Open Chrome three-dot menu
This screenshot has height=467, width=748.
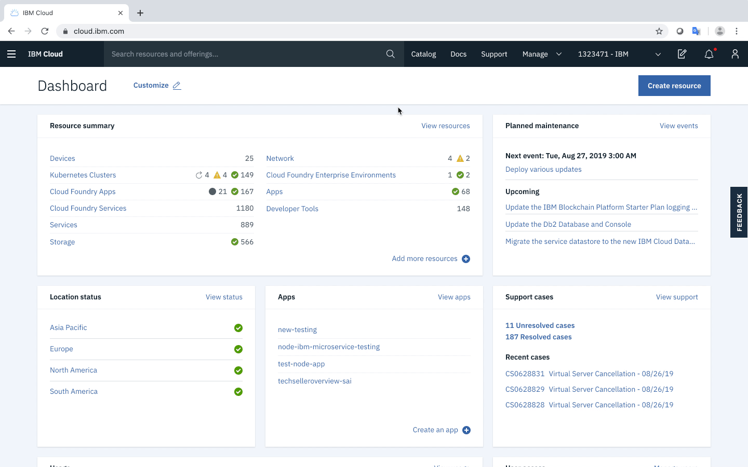point(737,31)
